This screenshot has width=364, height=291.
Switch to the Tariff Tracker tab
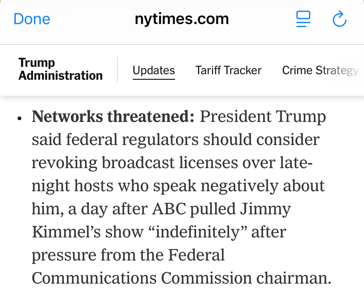click(x=228, y=71)
